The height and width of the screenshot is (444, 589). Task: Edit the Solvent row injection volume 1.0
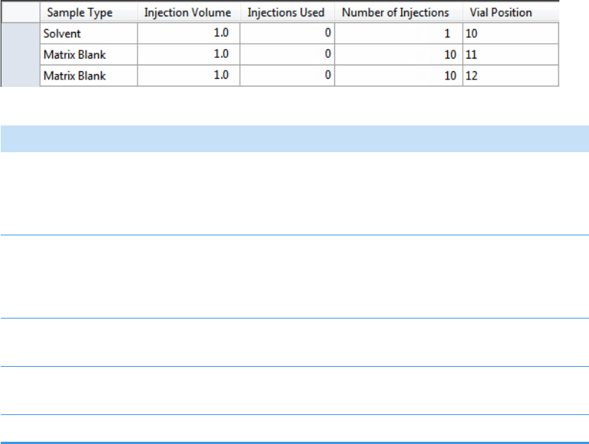click(189, 33)
